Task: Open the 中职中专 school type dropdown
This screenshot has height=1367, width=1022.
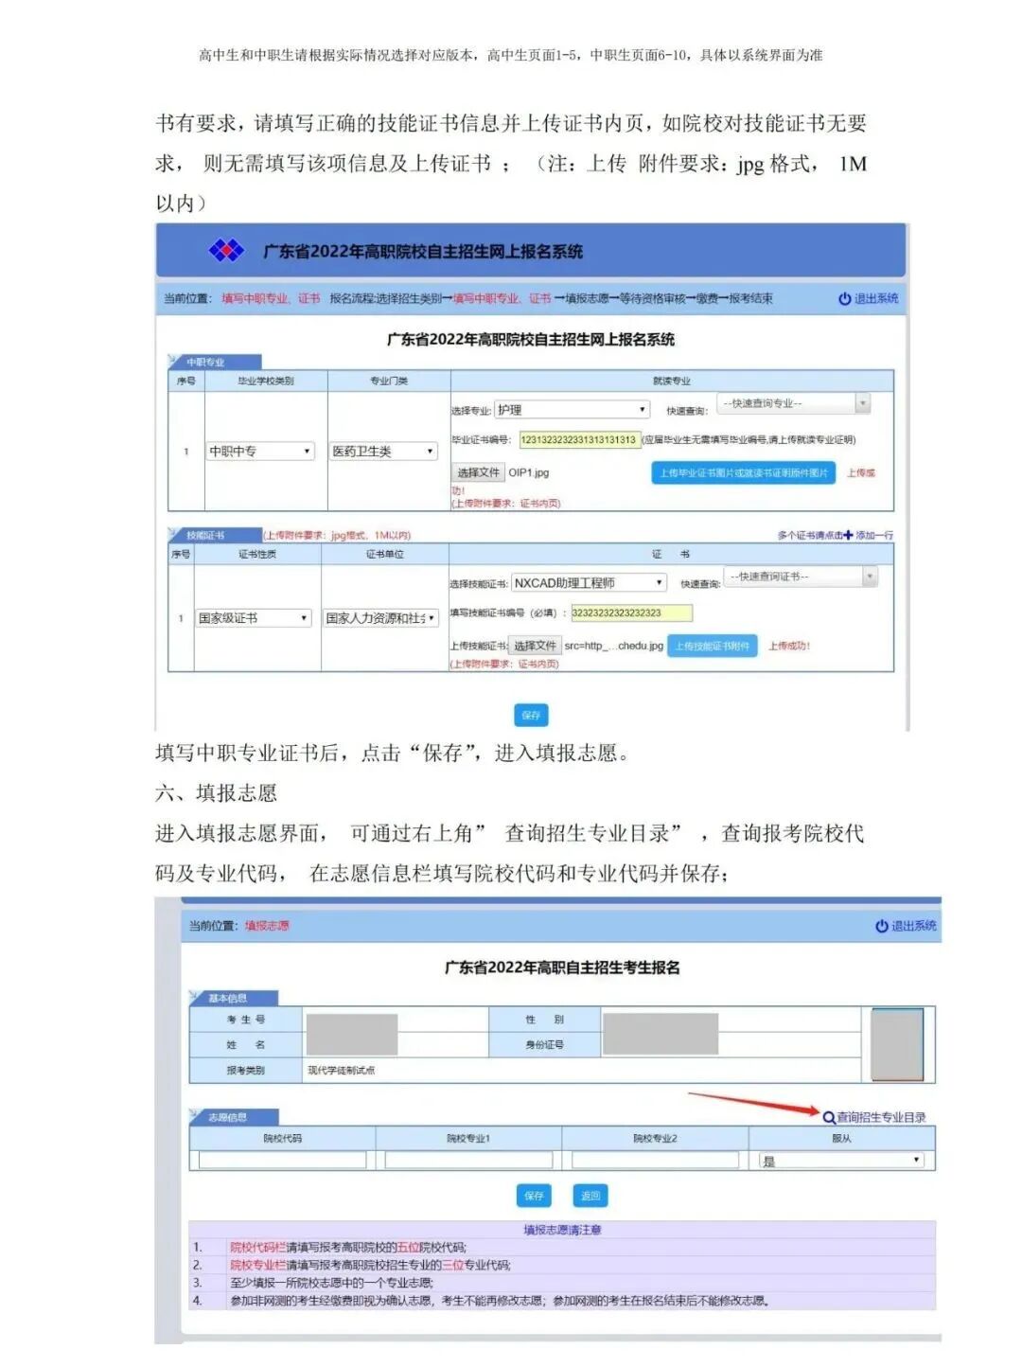Action: [x=260, y=451]
